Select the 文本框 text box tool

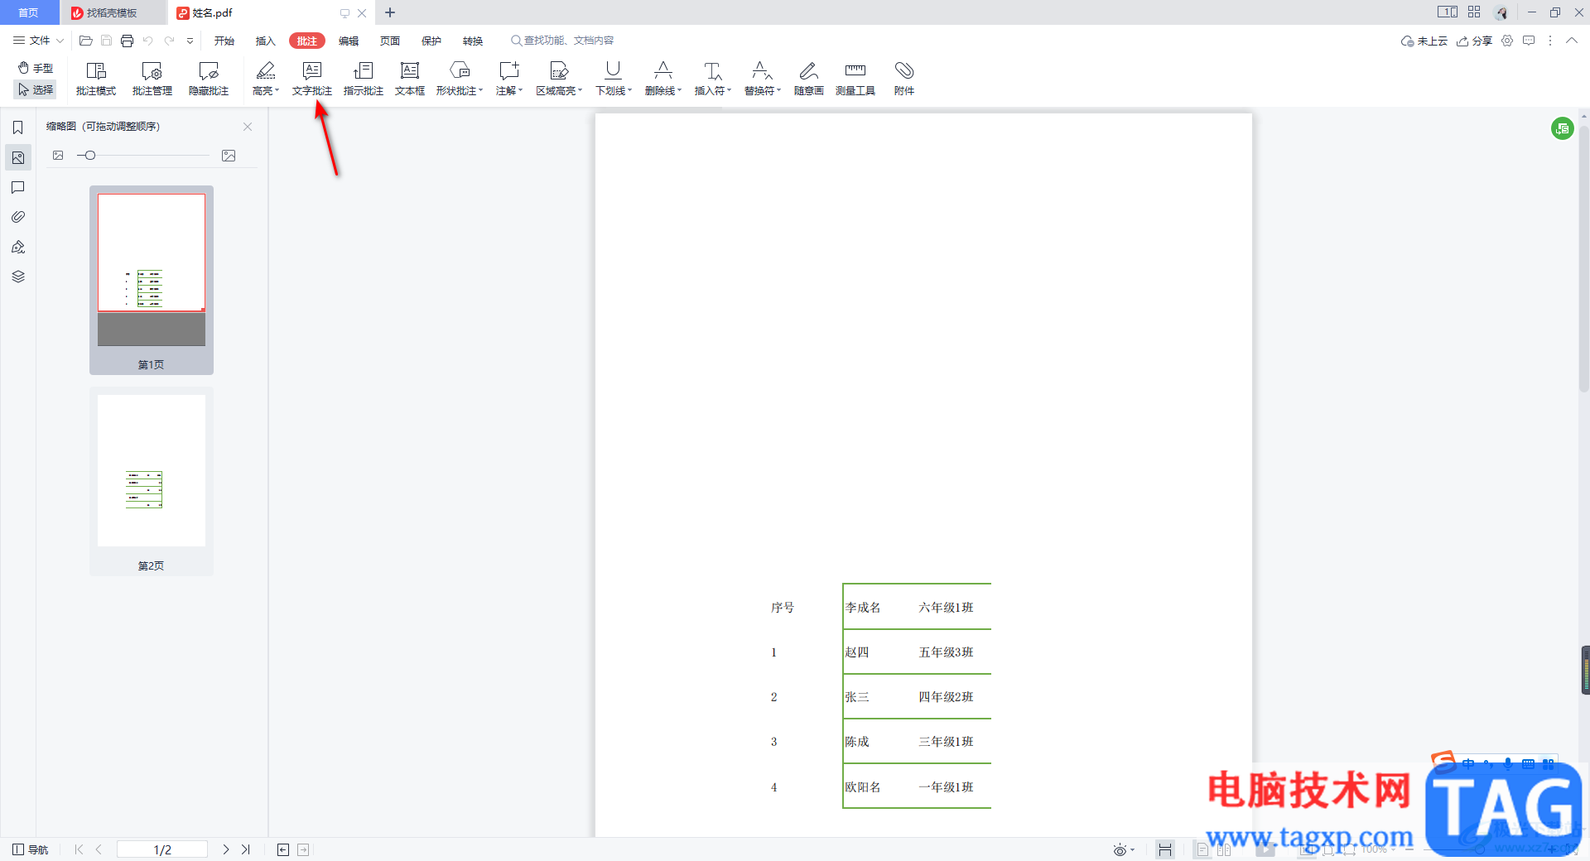click(x=410, y=79)
